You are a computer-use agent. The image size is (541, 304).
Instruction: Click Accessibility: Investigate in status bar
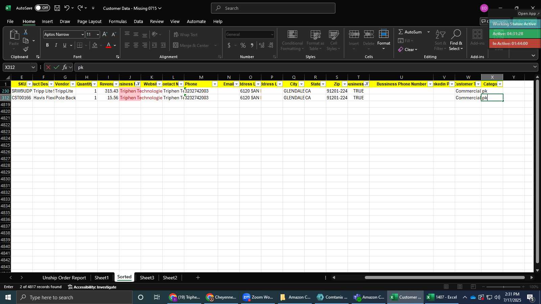coord(92,287)
